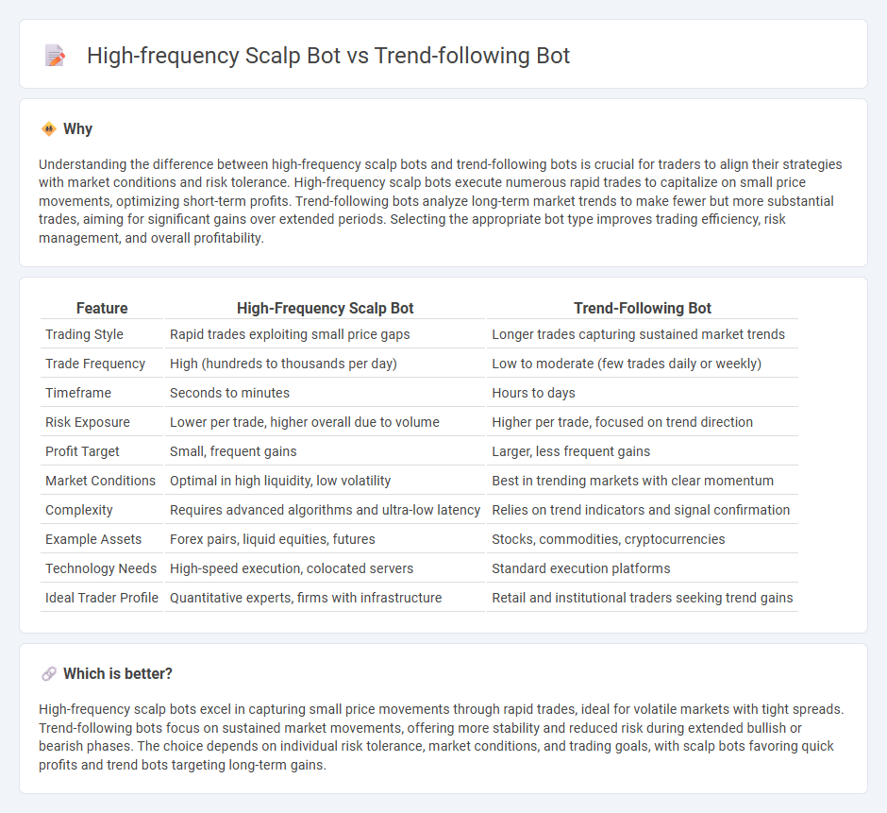This screenshot has width=887, height=813.
Task: Select the Ideal Trader Profile row label
Action: click(x=102, y=598)
